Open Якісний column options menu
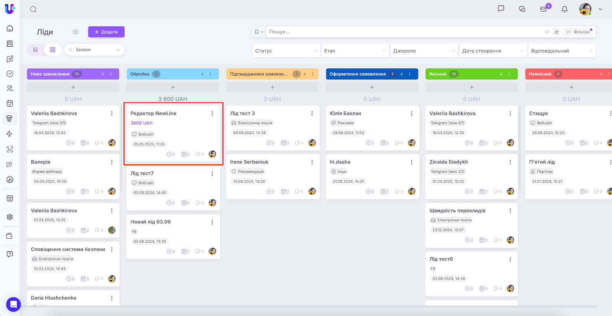 click(509, 74)
